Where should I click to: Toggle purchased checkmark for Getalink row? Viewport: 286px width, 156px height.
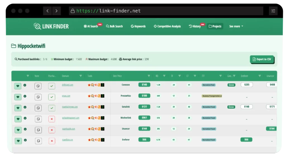coord(52,108)
